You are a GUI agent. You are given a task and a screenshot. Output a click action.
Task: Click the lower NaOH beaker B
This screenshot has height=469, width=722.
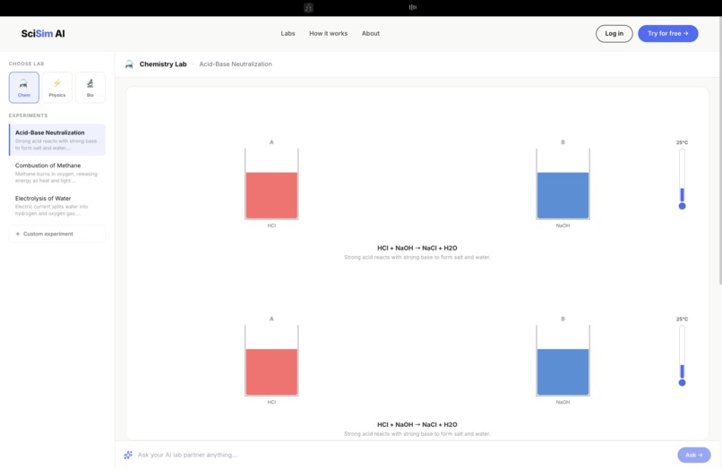[563, 361]
